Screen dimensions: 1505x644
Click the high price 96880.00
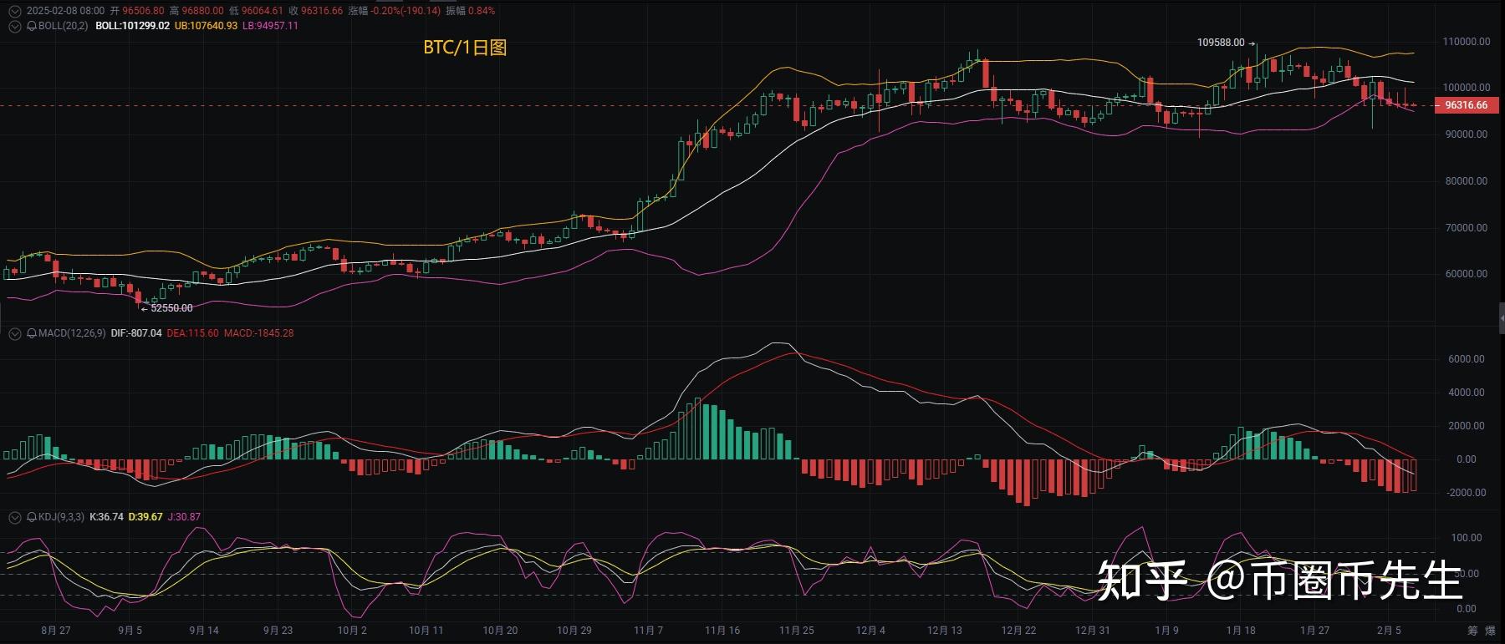[202, 11]
